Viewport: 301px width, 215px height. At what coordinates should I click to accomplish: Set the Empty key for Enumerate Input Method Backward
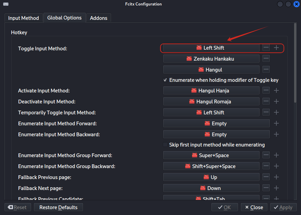tap(216, 134)
